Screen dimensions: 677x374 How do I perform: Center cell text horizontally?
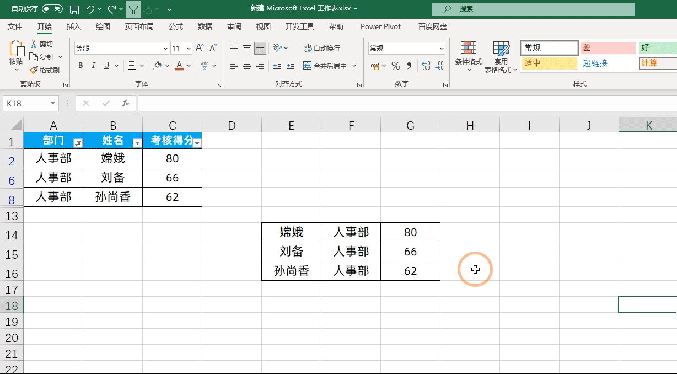(247, 66)
